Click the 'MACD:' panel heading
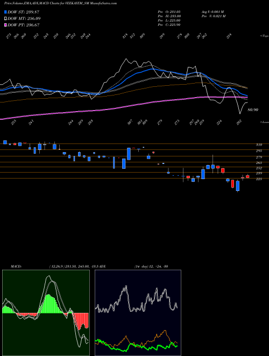Image resolution: width=269 pixels, height=356 pixels. pyautogui.click(x=16, y=266)
